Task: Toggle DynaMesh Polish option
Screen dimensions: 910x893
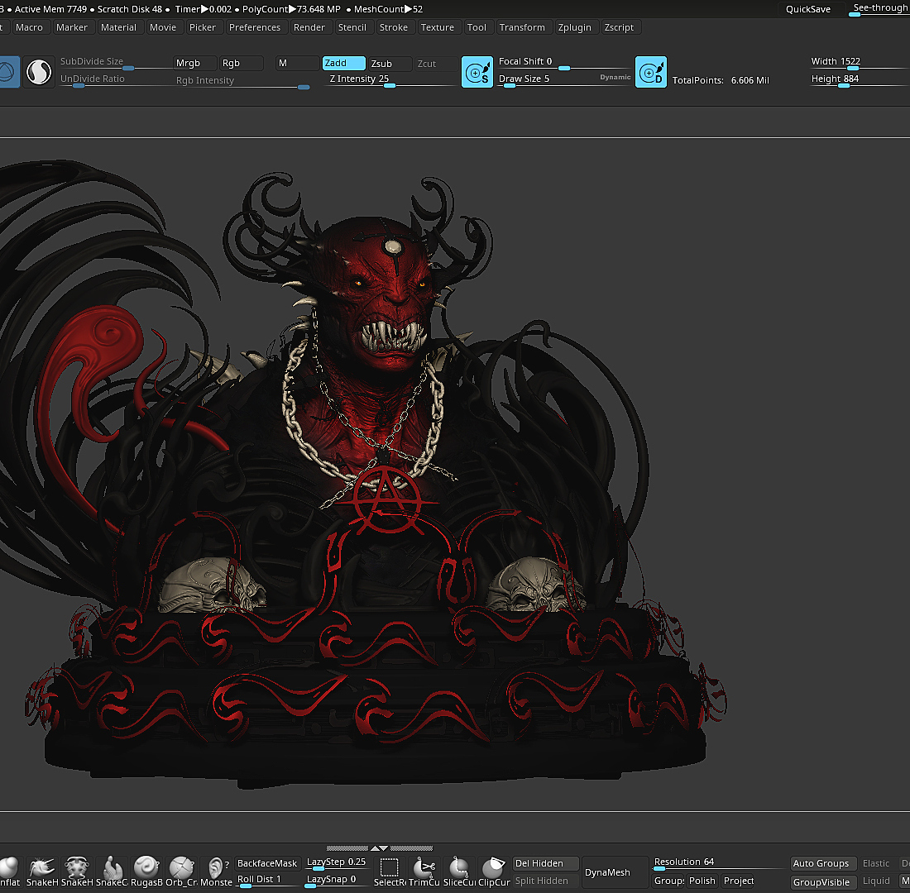Action: (702, 881)
